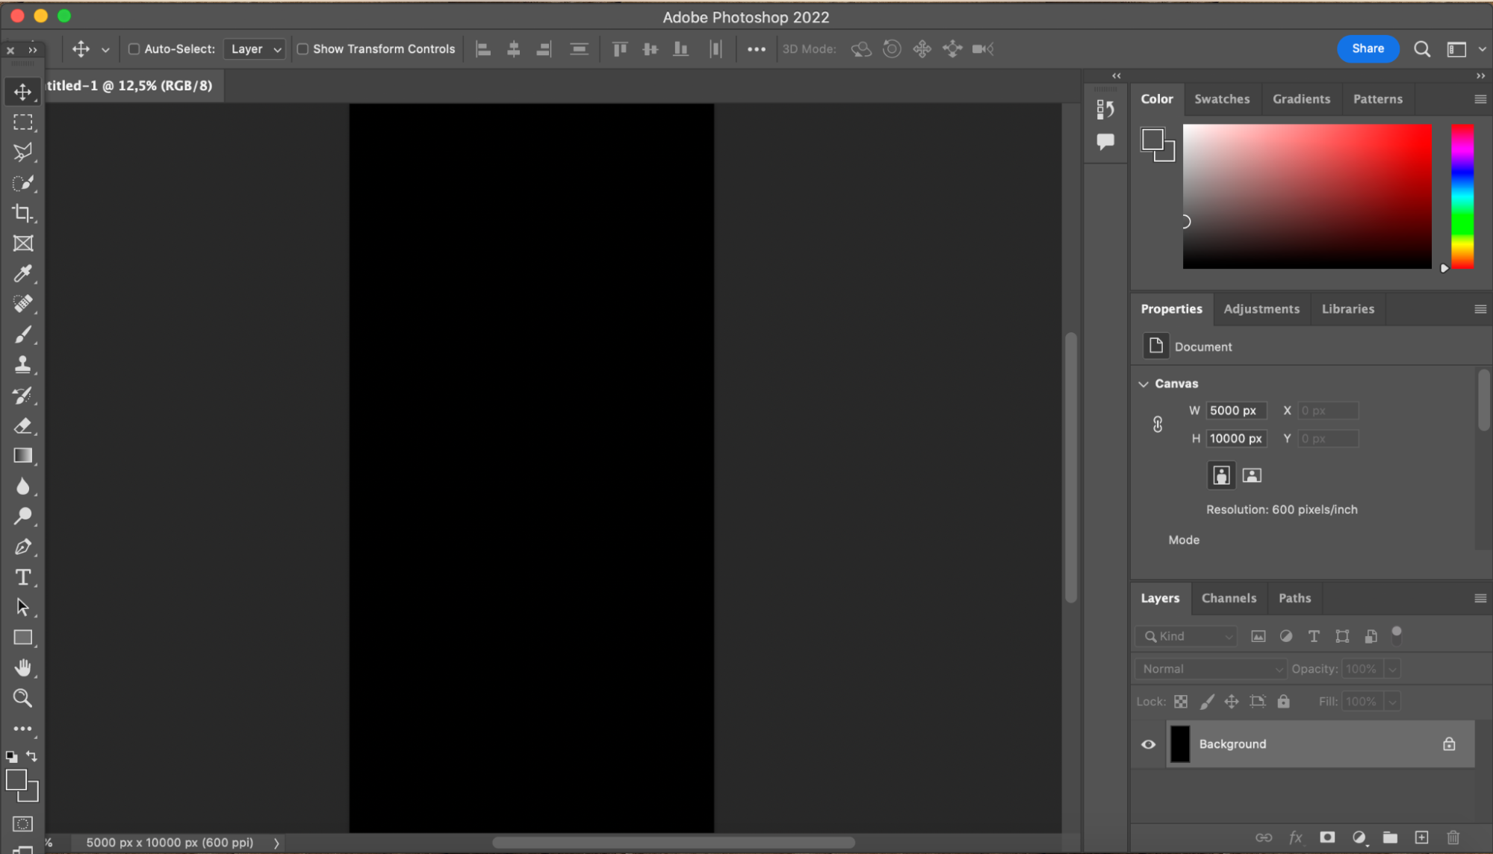Collapse the Canvas section

[x=1143, y=384]
